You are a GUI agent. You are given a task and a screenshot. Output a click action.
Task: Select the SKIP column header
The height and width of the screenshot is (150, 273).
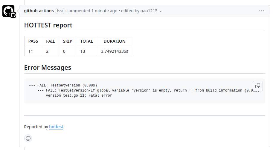click(68, 41)
